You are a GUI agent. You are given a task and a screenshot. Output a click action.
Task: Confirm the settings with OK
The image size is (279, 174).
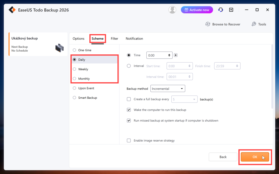[255, 157]
